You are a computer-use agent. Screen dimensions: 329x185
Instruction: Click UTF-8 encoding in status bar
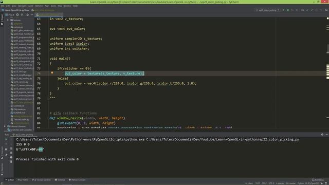(271, 183)
